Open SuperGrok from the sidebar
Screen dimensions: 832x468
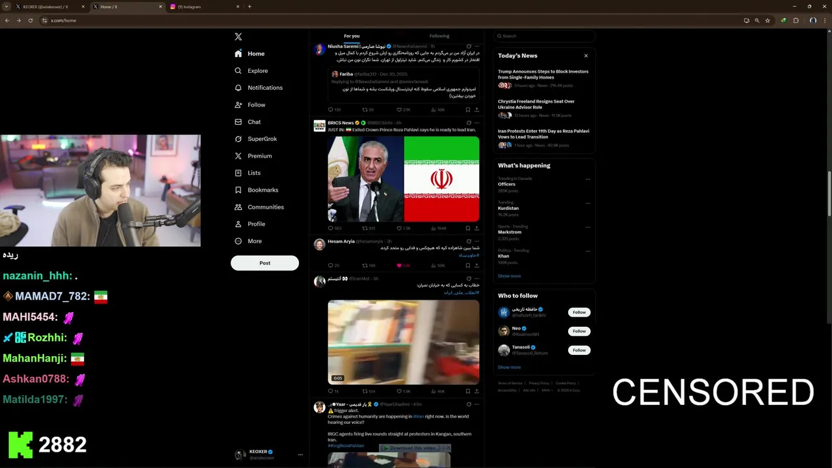tap(255, 139)
